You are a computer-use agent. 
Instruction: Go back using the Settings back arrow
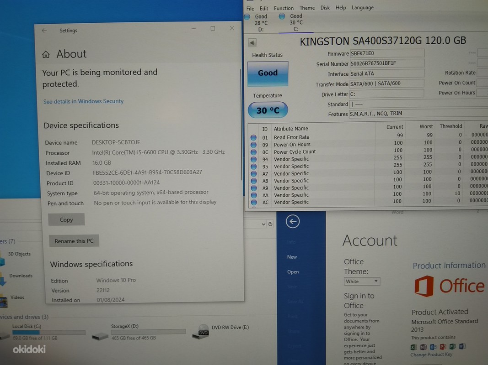(44, 31)
